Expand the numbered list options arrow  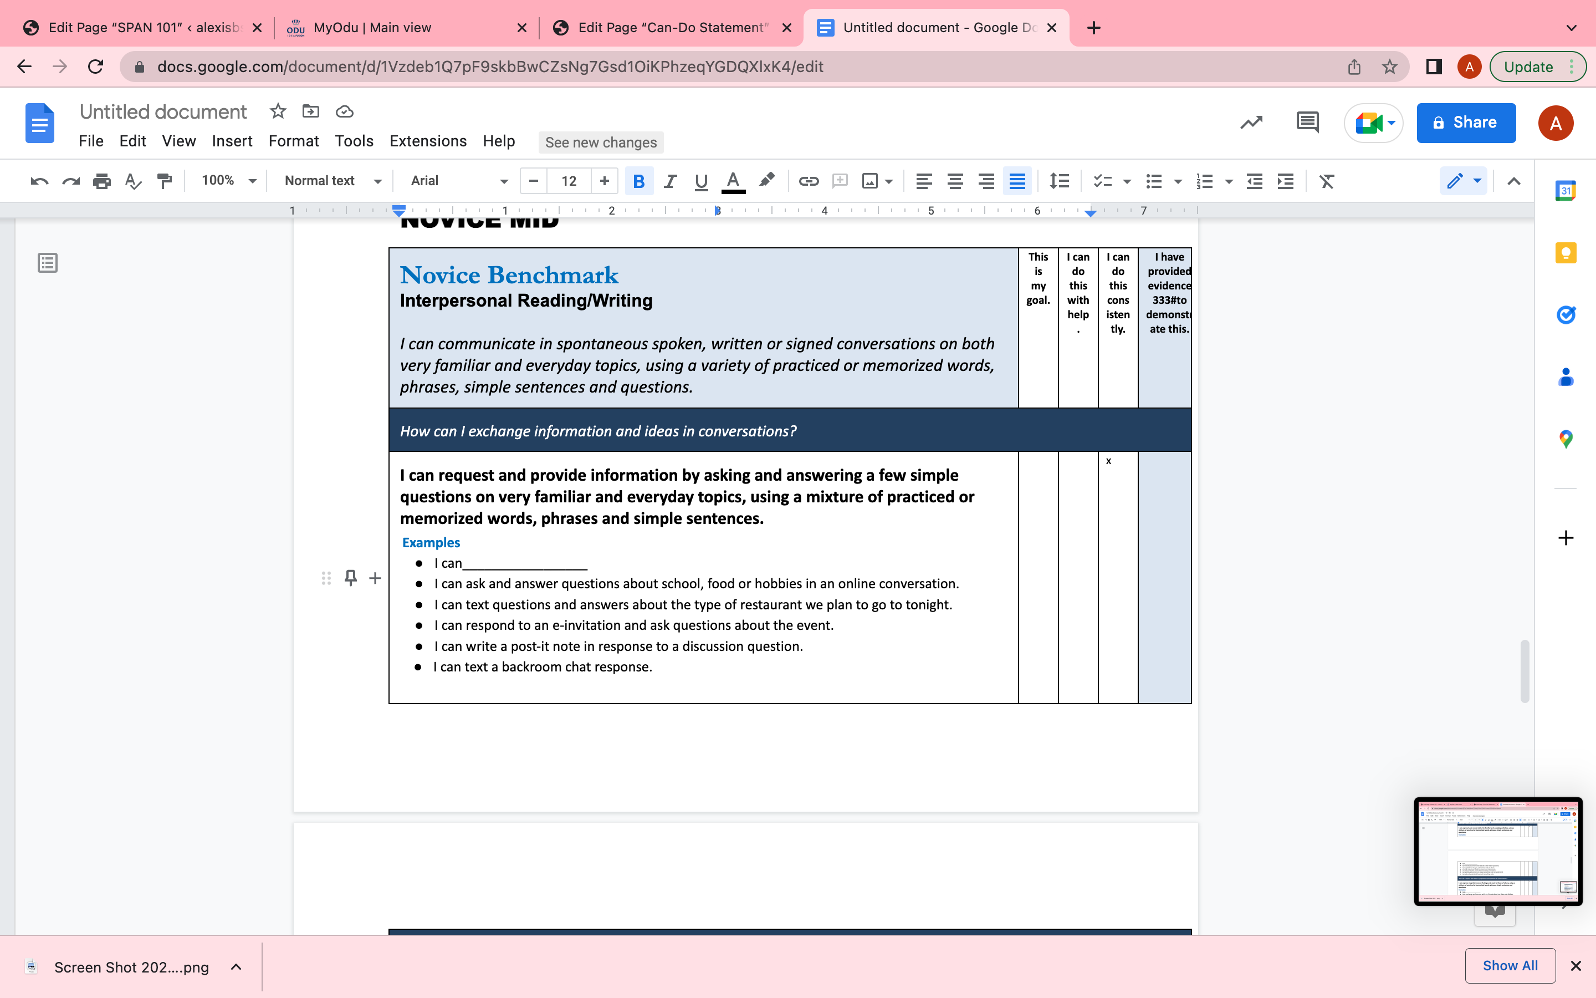point(1229,181)
